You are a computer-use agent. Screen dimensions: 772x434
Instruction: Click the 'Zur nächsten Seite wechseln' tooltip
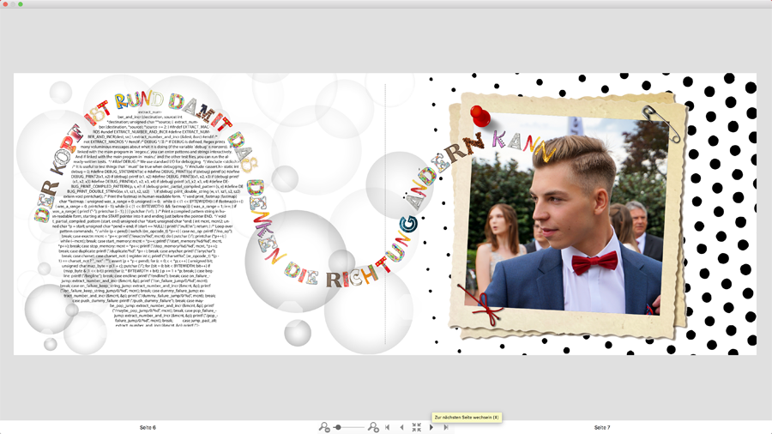click(x=466, y=417)
